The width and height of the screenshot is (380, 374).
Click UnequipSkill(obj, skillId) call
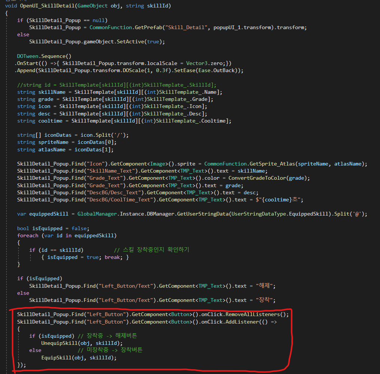[80, 343]
